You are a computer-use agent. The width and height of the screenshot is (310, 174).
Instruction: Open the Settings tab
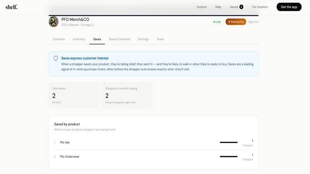coord(143,39)
